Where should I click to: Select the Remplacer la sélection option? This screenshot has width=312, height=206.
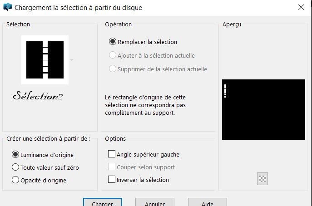pyautogui.click(x=113, y=42)
